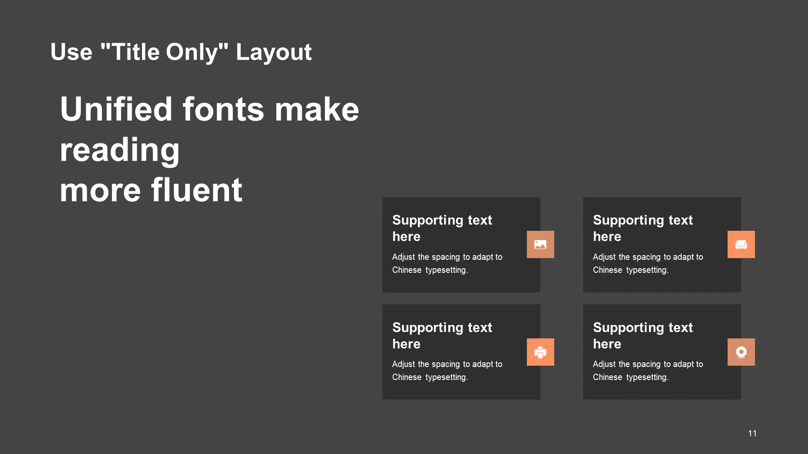The image size is (808, 454).
Task: Select the slide title 'Use "Title Only" Layout'
Action: point(181,52)
